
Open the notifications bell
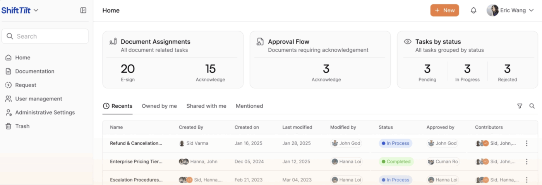pyautogui.click(x=473, y=10)
